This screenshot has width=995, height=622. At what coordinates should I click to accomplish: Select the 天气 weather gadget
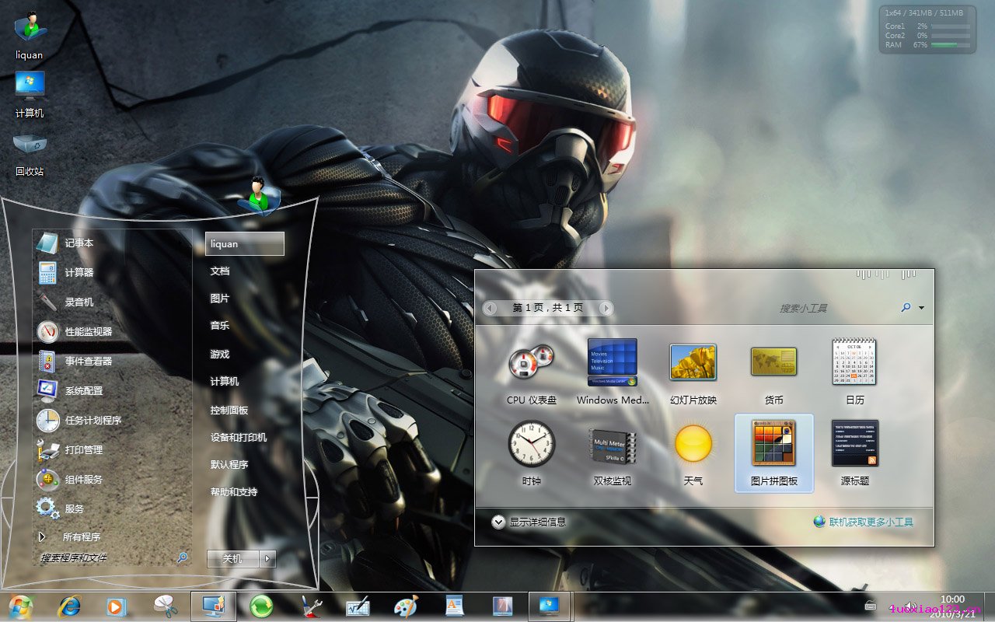click(x=693, y=455)
